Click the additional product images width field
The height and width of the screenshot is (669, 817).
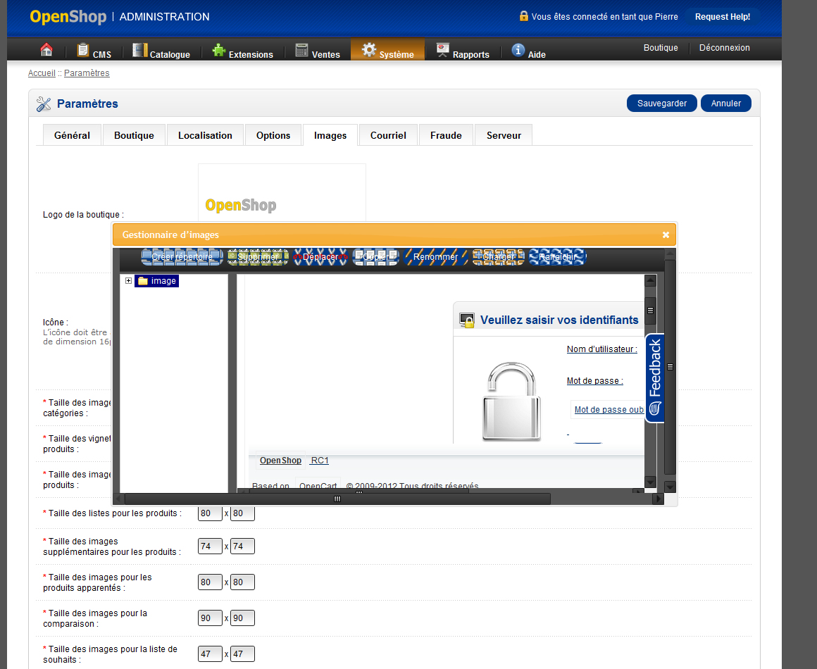pyautogui.click(x=210, y=546)
